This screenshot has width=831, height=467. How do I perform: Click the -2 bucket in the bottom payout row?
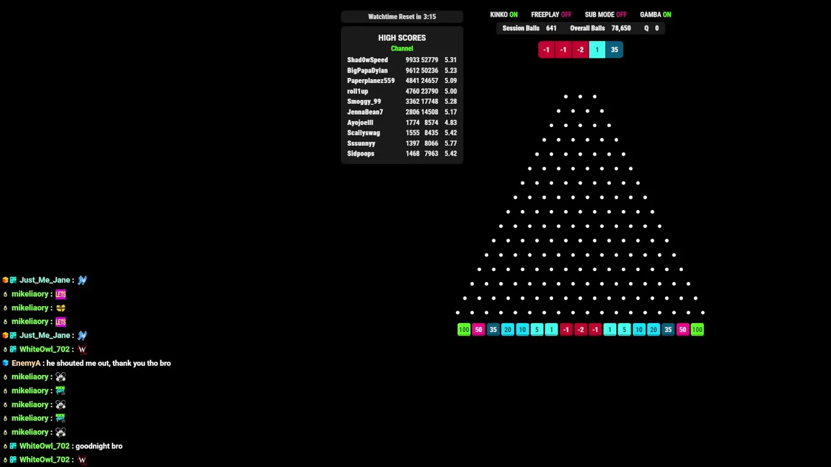(x=580, y=329)
